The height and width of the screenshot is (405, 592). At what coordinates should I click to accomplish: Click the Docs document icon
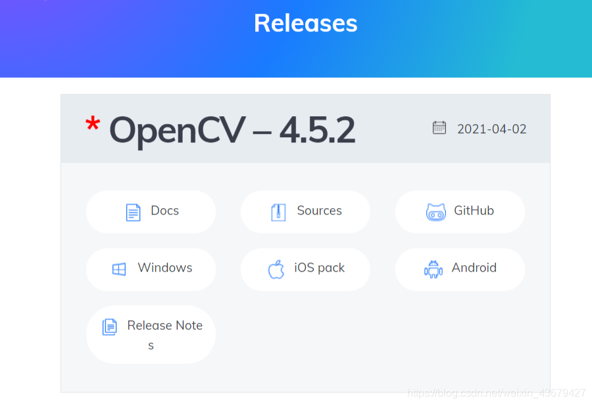[x=133, y=212]
